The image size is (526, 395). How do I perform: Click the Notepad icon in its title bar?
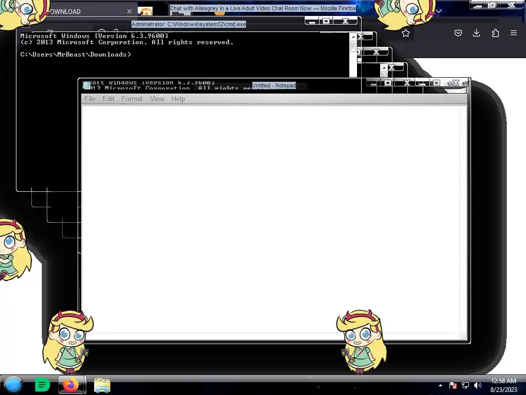point(86,85)
